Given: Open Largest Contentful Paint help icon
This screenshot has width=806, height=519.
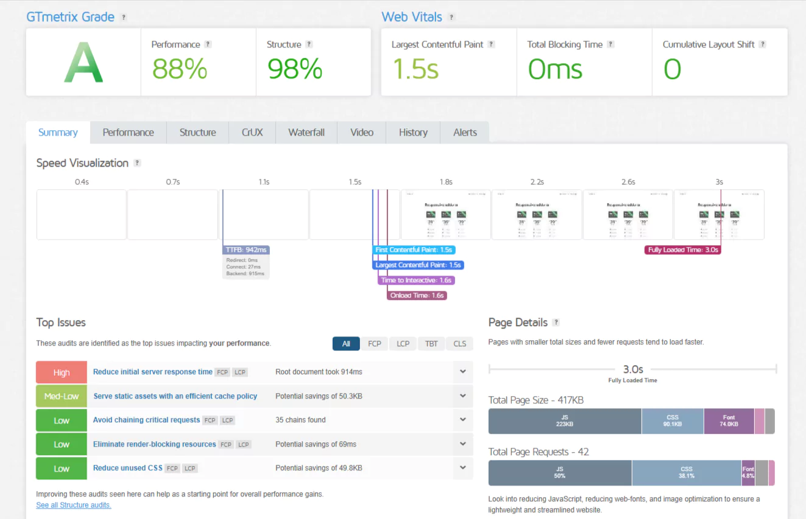Looking at the screenshot, I should click(492, 44).
